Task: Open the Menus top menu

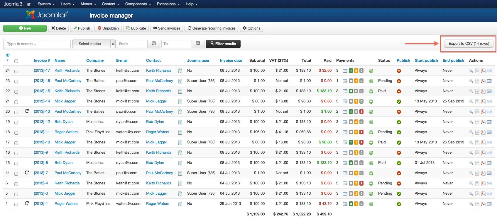Action: click(88, 4)
